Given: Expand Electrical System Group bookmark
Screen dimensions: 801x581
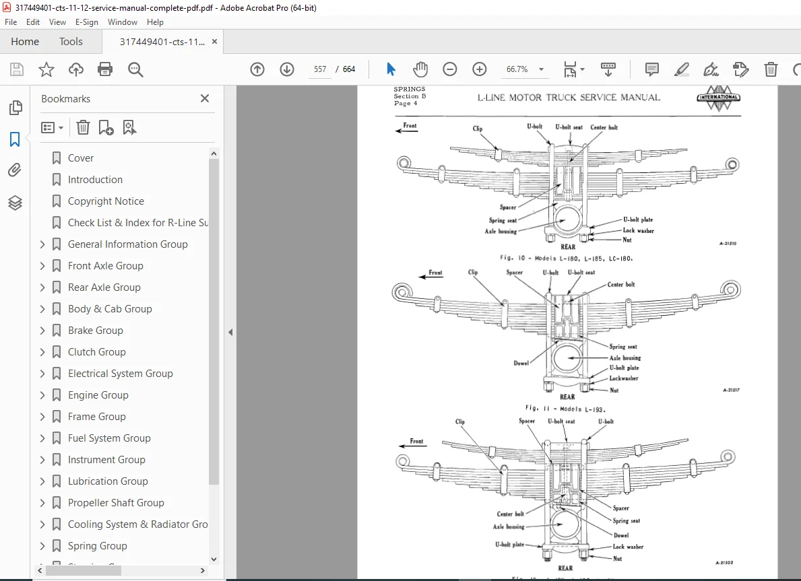Looking at the screenshot, I should click(42, 374).
